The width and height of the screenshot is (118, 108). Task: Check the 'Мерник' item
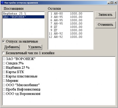tap(4, 81)
